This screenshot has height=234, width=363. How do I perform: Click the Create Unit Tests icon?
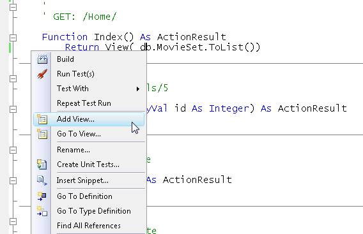(x=42, y=165)
